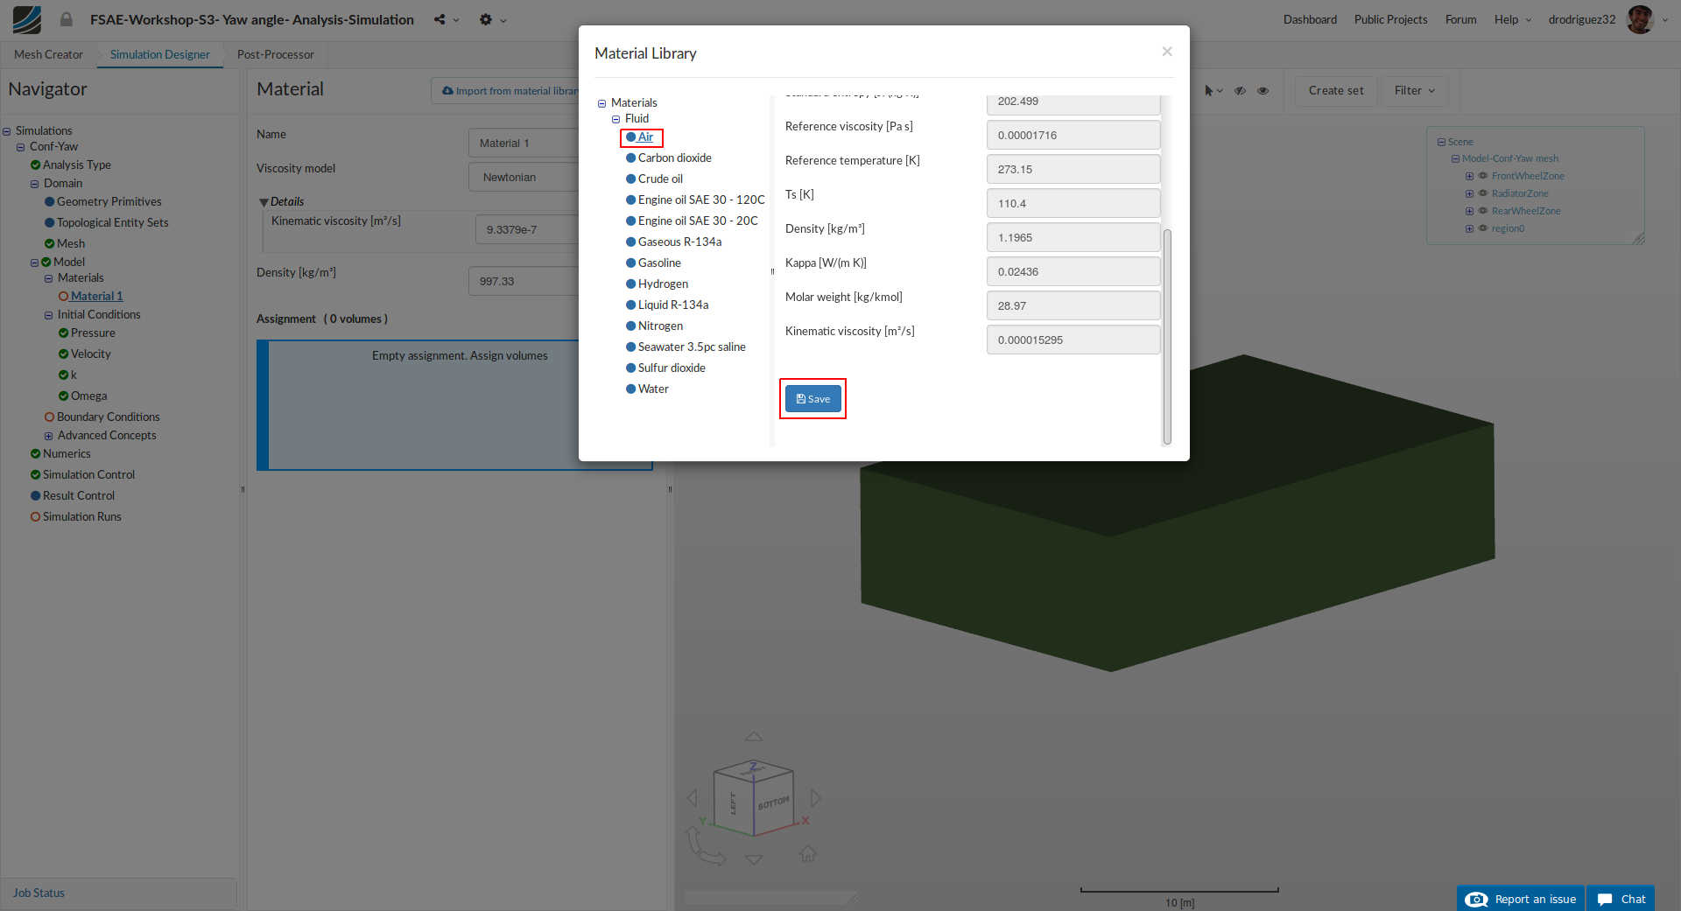Close the Material Library dialog
The image size is (1681, 911).
(1166, 52)
